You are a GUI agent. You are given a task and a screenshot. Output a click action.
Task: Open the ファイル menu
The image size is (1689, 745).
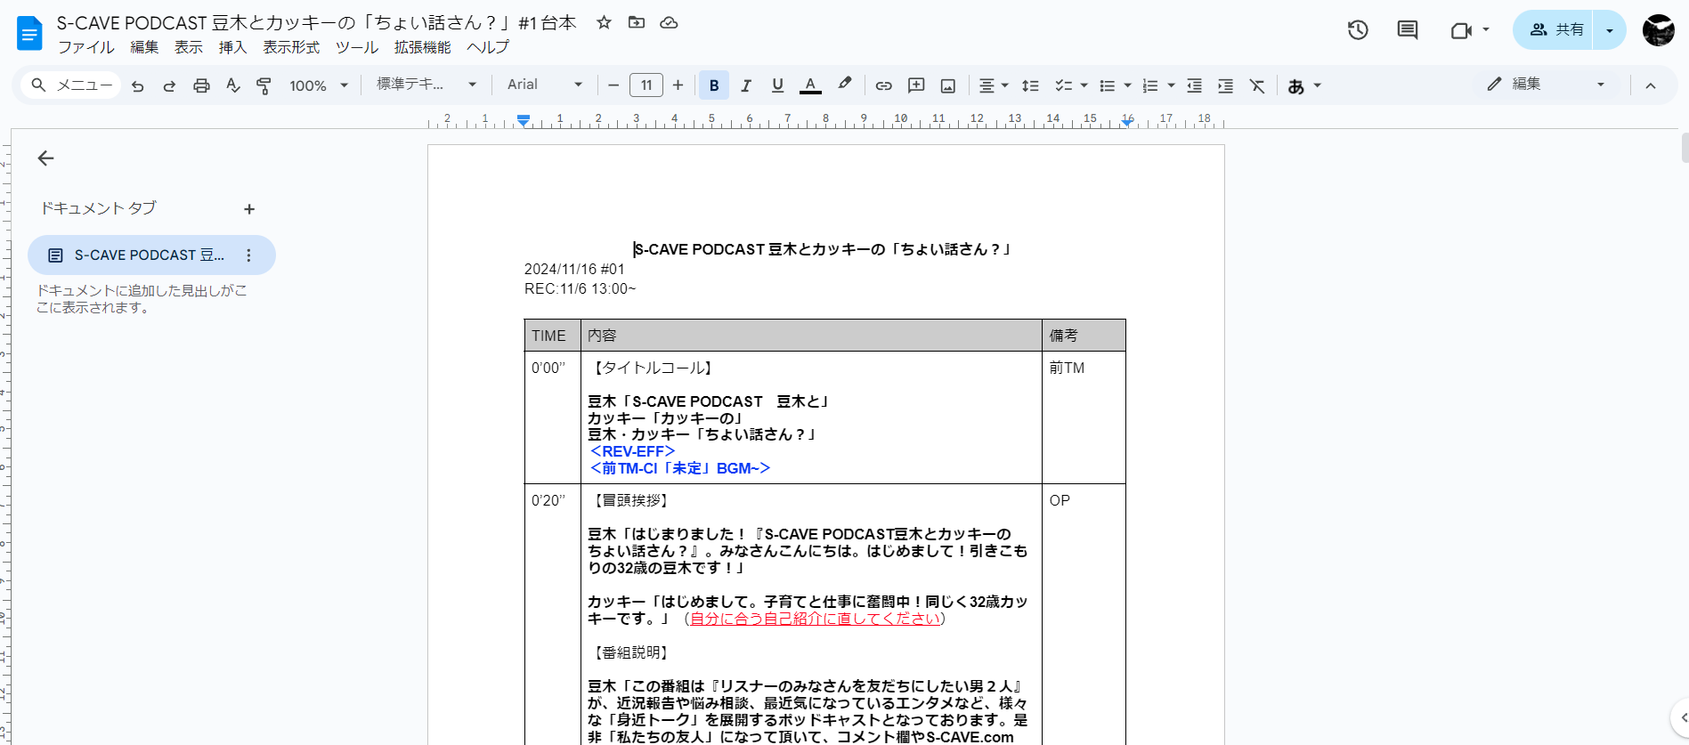(x=85, y=47)
